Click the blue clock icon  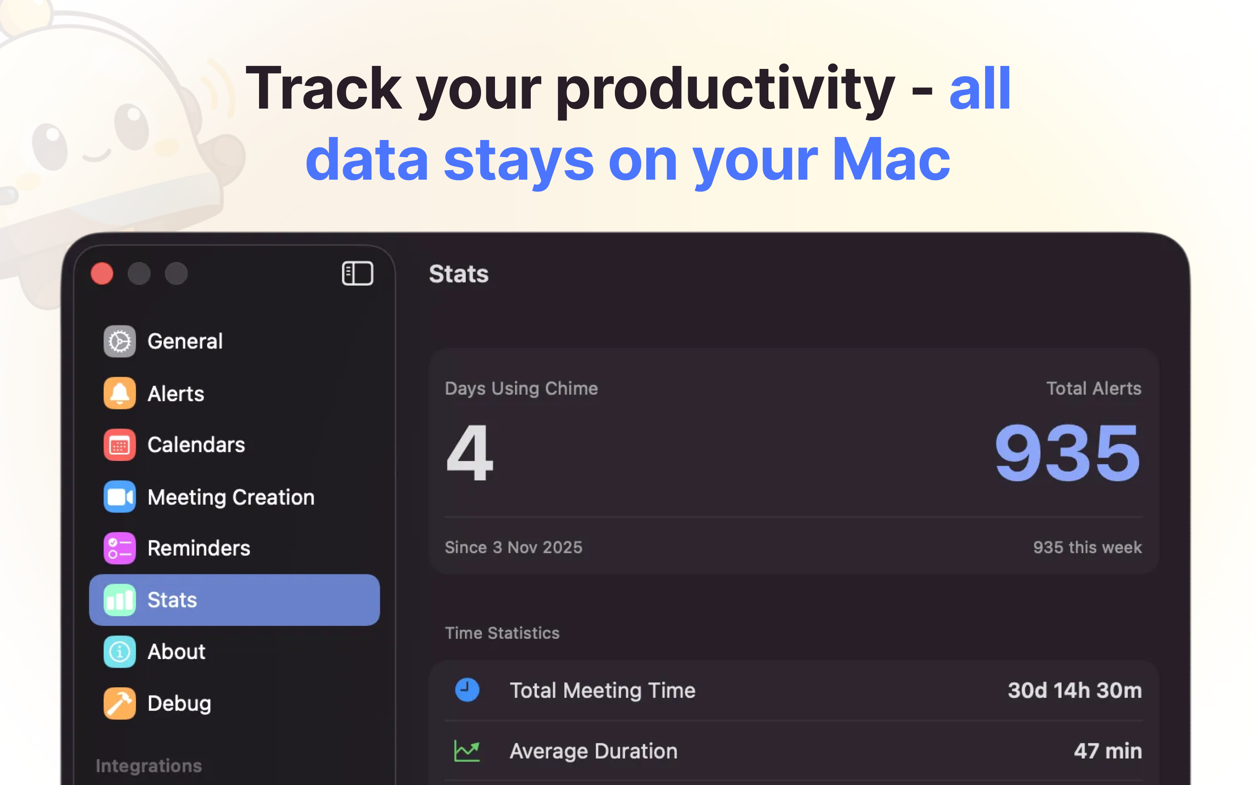coord(467,690)
